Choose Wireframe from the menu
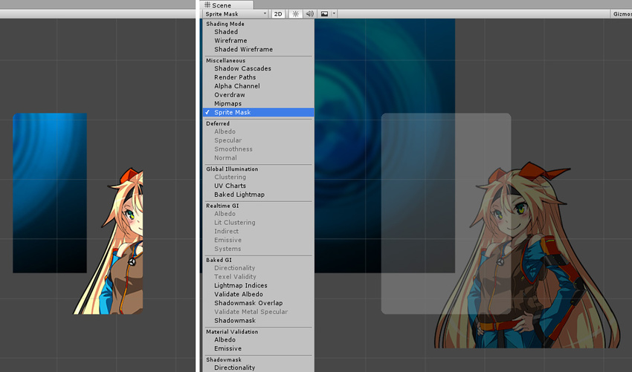 [x=230, y=41]
